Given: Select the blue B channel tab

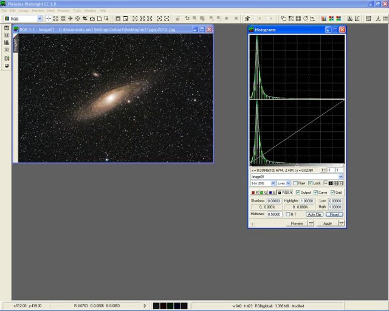Looking at the screenshot, I should point(273,192).
